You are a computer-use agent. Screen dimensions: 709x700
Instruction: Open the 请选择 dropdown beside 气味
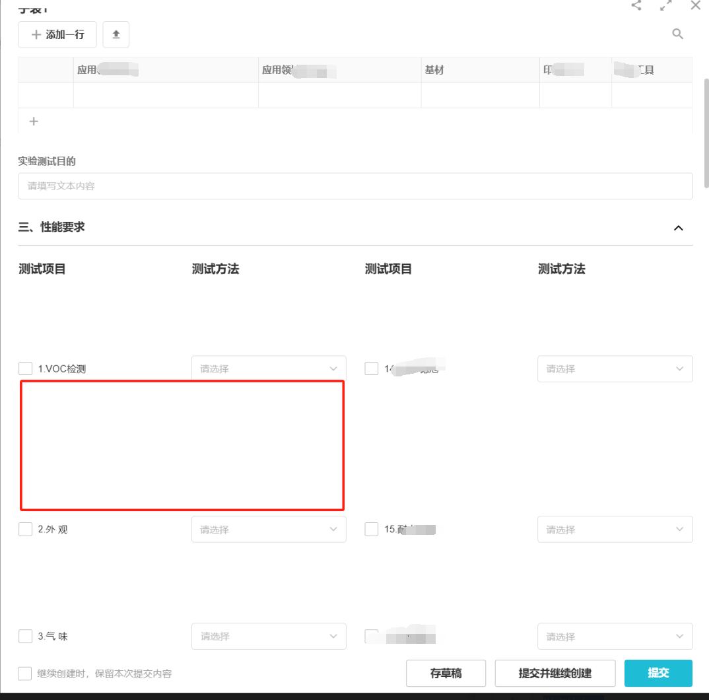click(x=268, y=636)
